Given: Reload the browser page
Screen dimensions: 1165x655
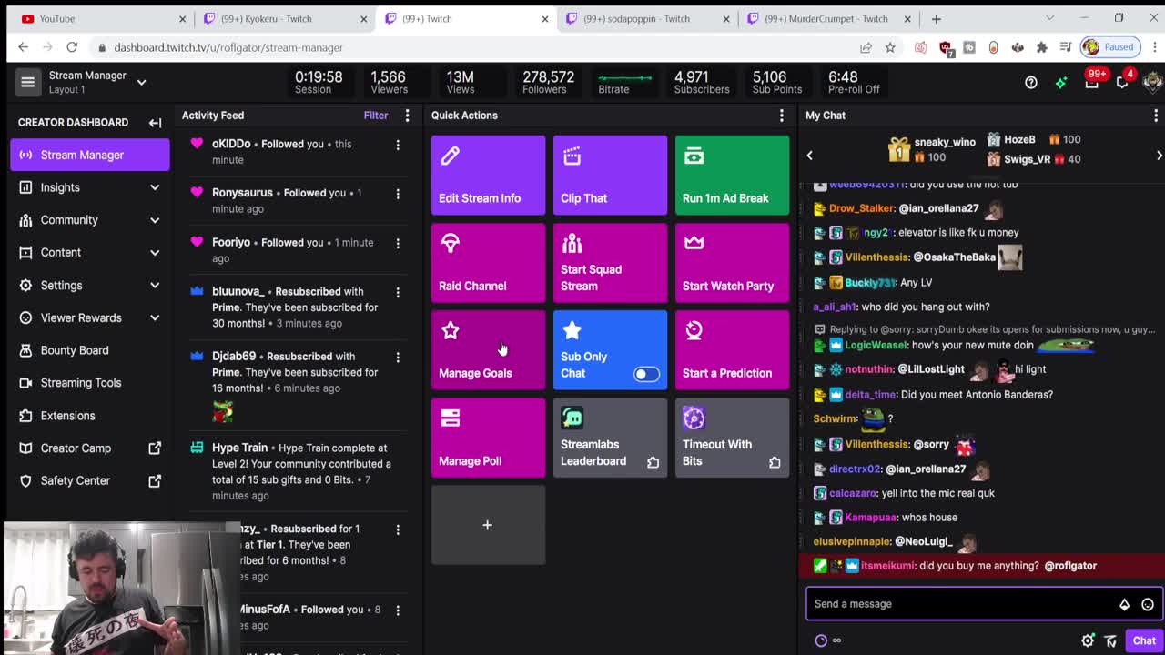Looking at the screenshot, I should tap(72, 47).
